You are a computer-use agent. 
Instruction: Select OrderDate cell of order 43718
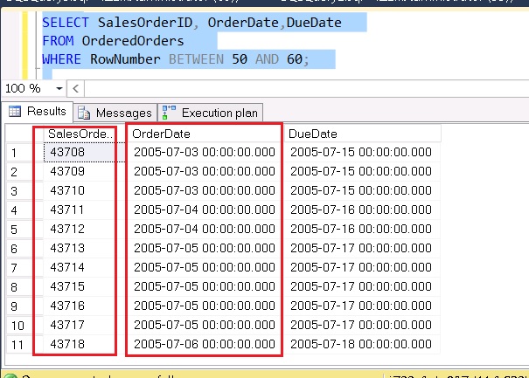pos(205,344)
